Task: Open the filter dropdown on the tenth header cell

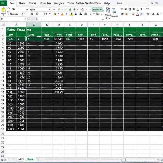Action: click(121, 35)
